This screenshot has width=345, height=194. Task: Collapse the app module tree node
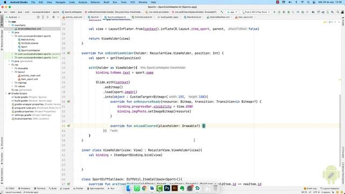tap(6, 22)
